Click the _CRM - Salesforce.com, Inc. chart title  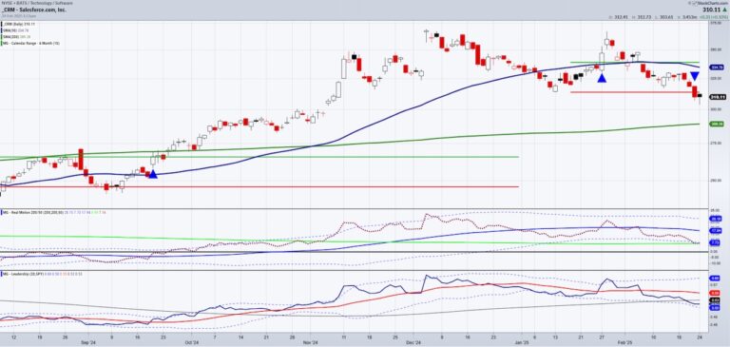click(35, 10)
